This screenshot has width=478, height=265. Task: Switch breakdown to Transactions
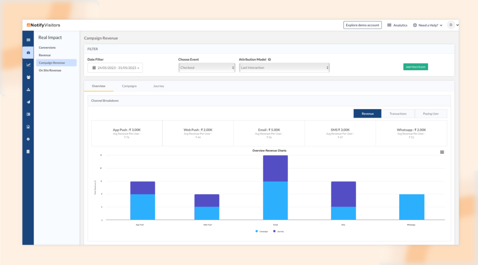(398, 114)
